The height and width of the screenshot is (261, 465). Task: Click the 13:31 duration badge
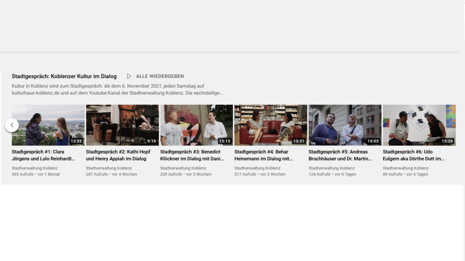[299, 141]
